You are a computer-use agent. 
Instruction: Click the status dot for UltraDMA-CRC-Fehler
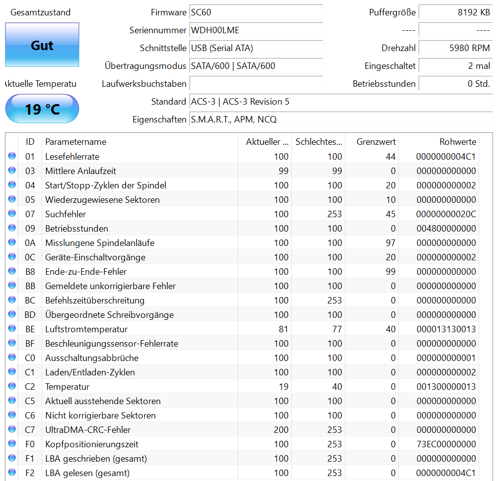pyautogui.click(x=12, y=429)
